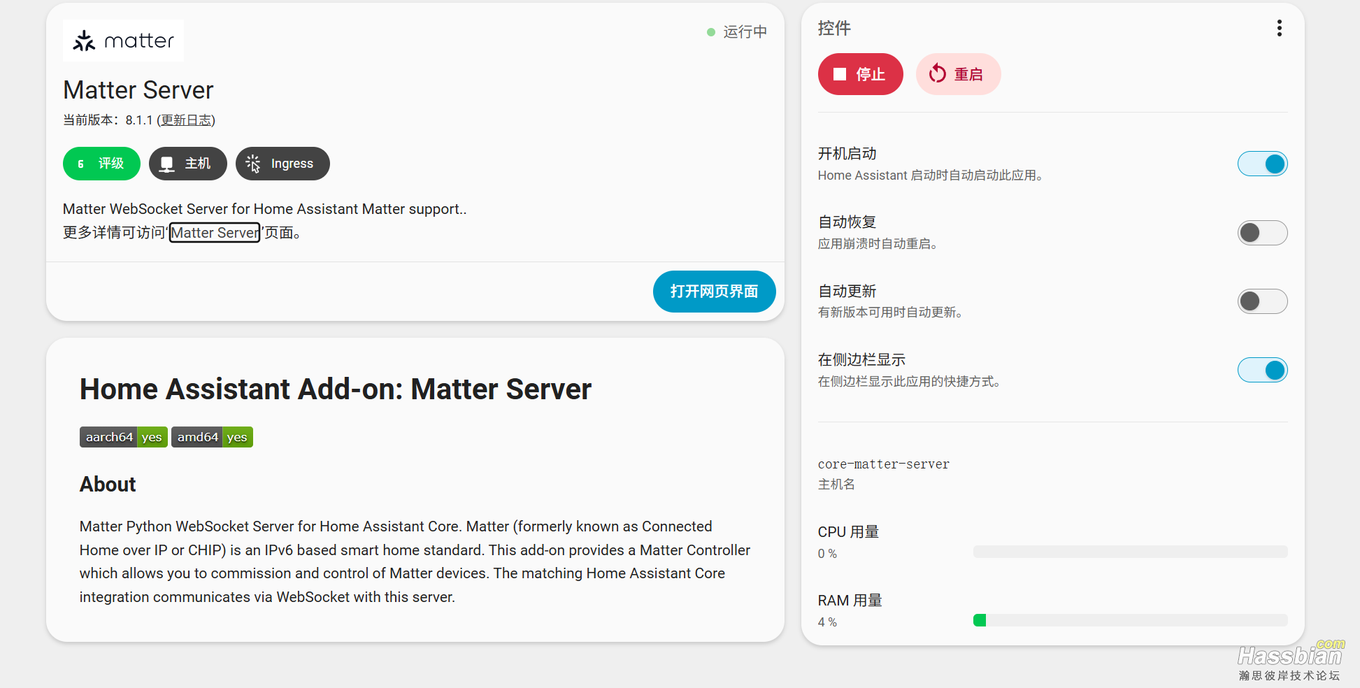
Task: Click the Home Assistant Add-on: Matter Server heading
Action: 336,389
